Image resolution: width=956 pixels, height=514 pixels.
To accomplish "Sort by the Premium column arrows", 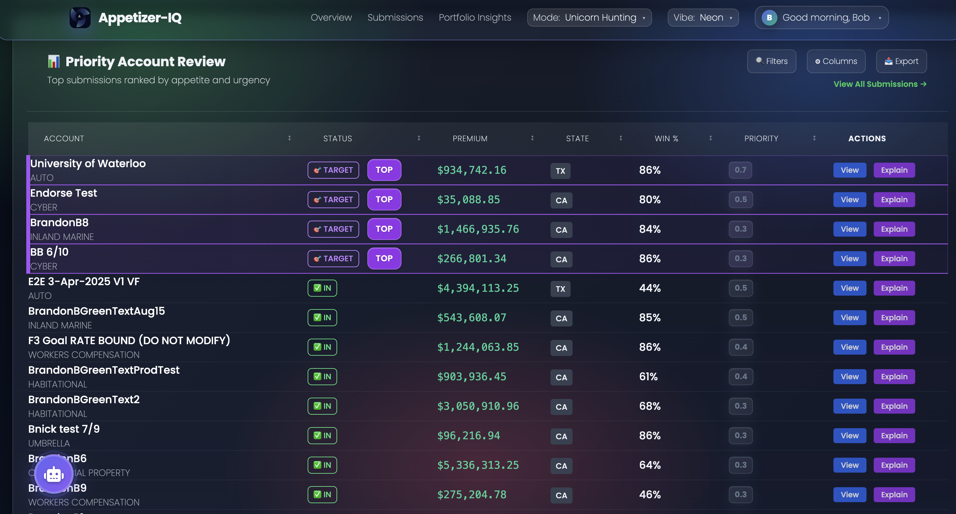I will coord(532,138).
